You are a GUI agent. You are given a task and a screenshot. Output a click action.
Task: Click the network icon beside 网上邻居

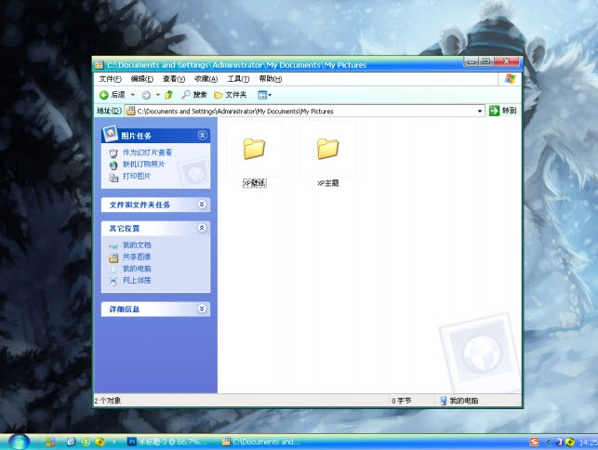tap(113, 282)
